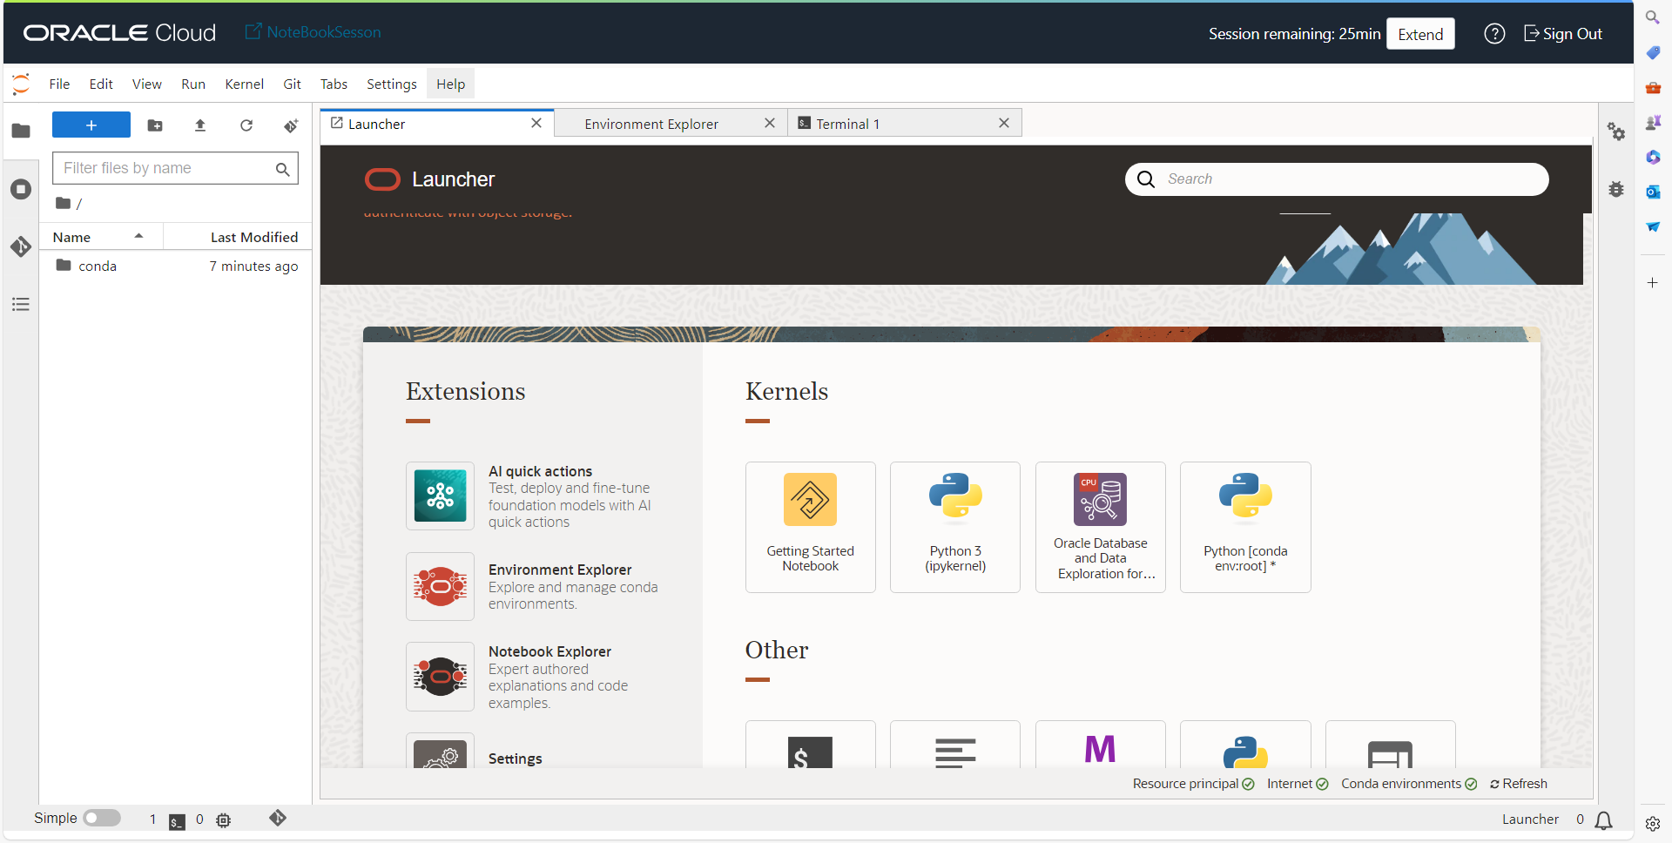This screenshot has height=843, width=1672.
Task: Open the Debugger bug icon in the right sidebar
Action: [1616, 189]
